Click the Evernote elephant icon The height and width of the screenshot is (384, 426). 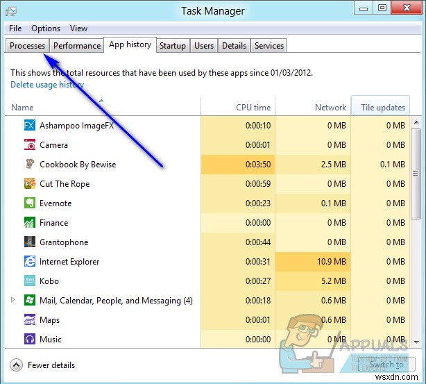click(30, 203)
